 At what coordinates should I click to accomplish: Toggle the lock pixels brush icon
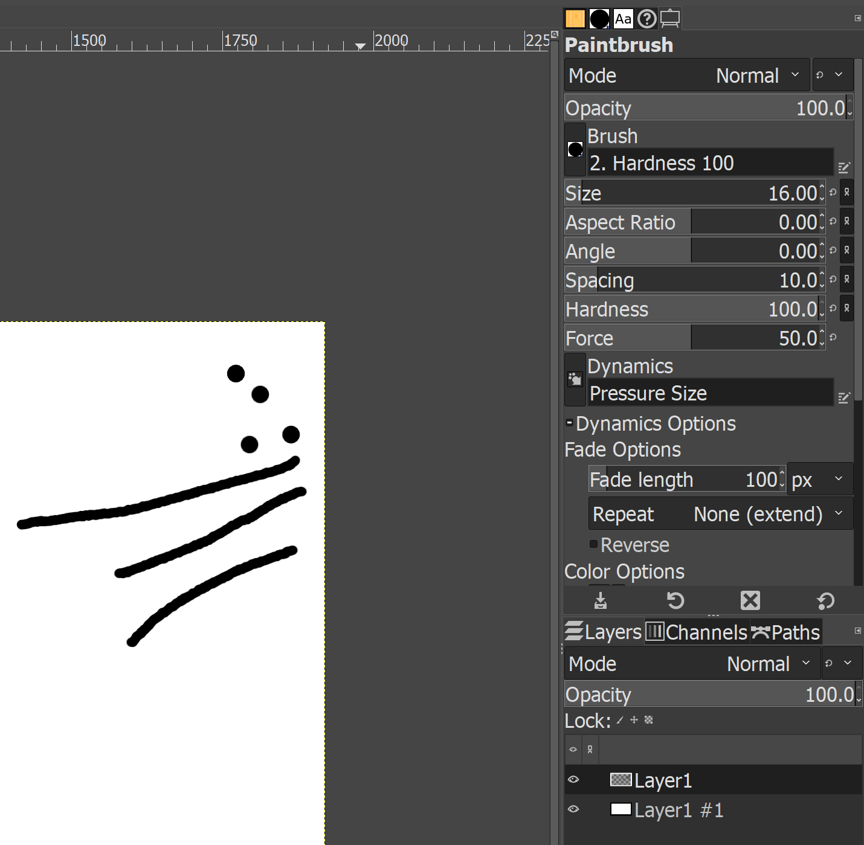pos(620,720)
